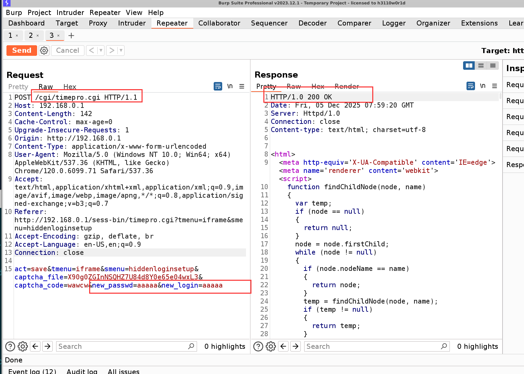Switch to combined tabbed layout view
Image resolution: width=524 pixels, height=374 pixels.
coord(493,66)
